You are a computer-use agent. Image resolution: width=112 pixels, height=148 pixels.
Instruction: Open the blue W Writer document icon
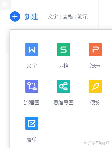pyautogui.click(x=32, y=50)
